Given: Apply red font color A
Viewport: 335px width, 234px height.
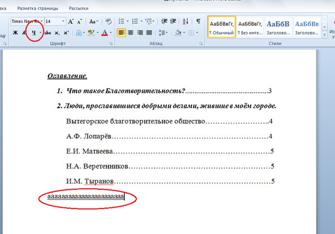Looking at the screenshot, I should (x=104, y=33).
